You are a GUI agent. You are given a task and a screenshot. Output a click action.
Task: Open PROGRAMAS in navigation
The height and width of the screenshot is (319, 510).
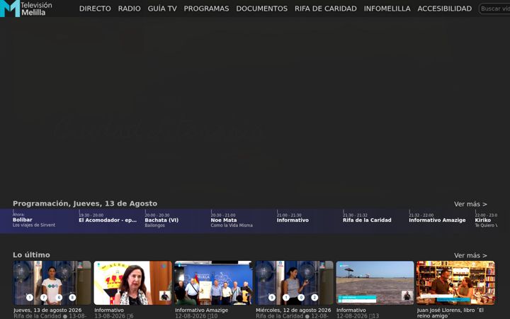tap(206, 9)
